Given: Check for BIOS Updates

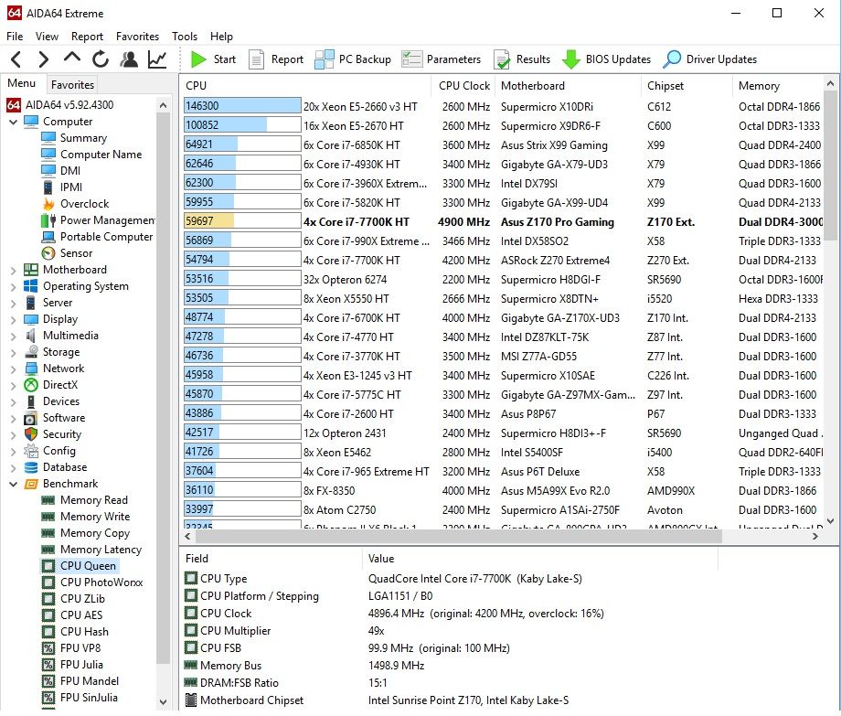Looking at the screenshot, I should (x=606, y=59).
